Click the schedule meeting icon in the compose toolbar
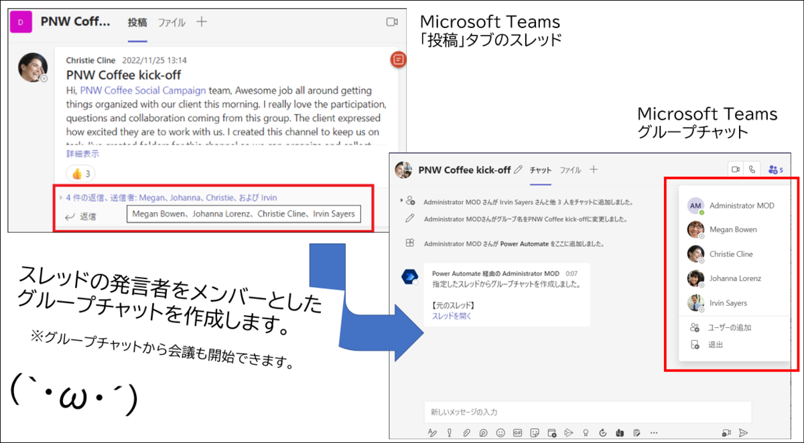The width and height of the screenshot is (804, 443). (552, 433)
